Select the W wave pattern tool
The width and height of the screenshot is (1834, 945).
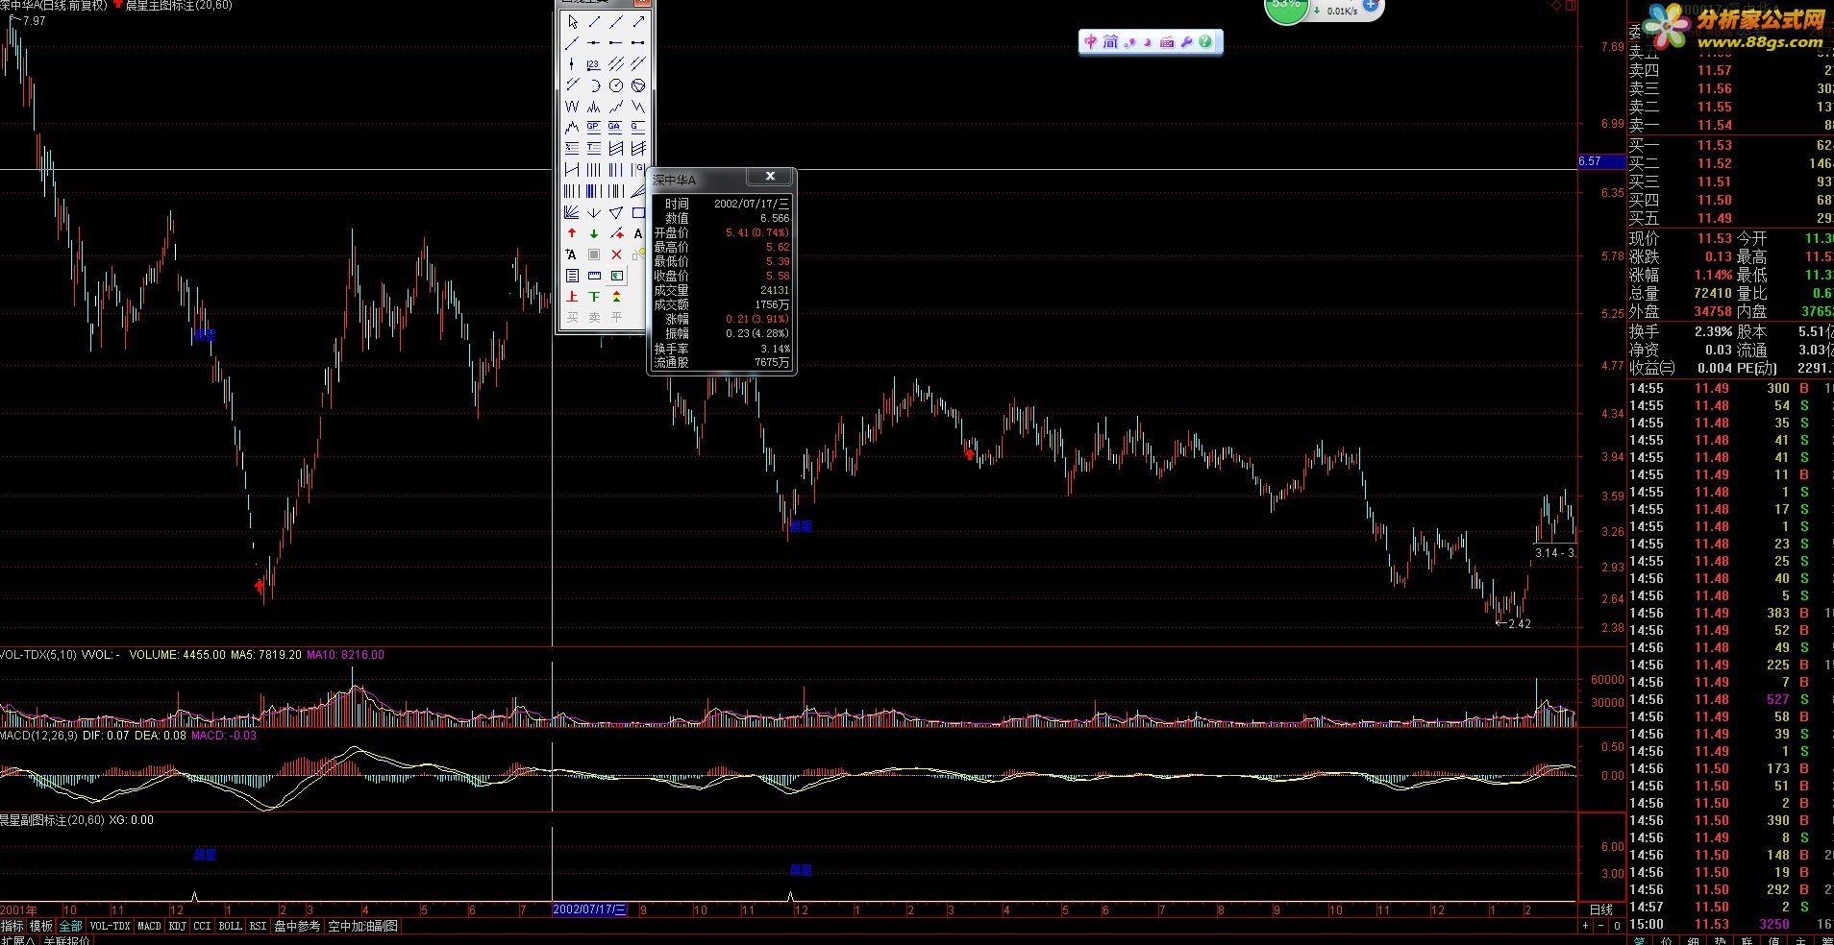click(572, 107)
